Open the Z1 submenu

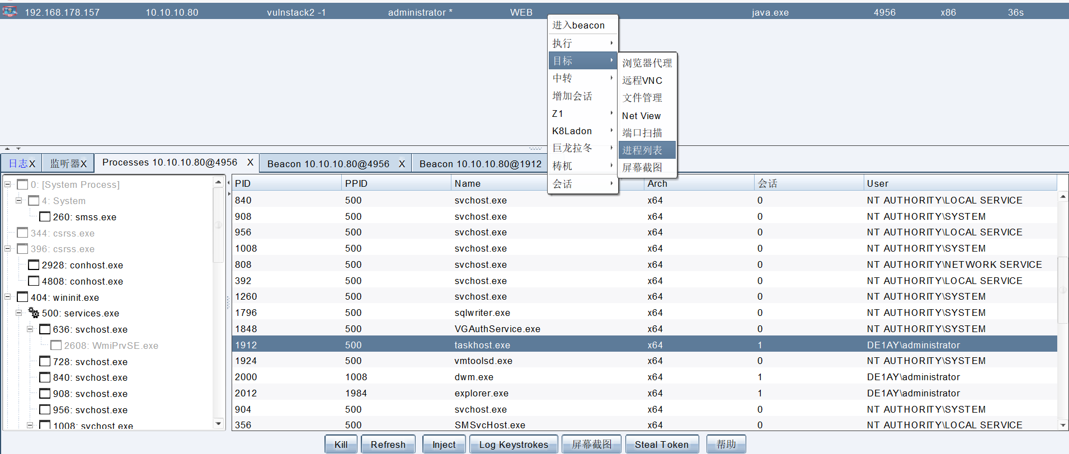583,114
